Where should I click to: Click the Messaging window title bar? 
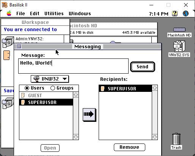[88, 47]
